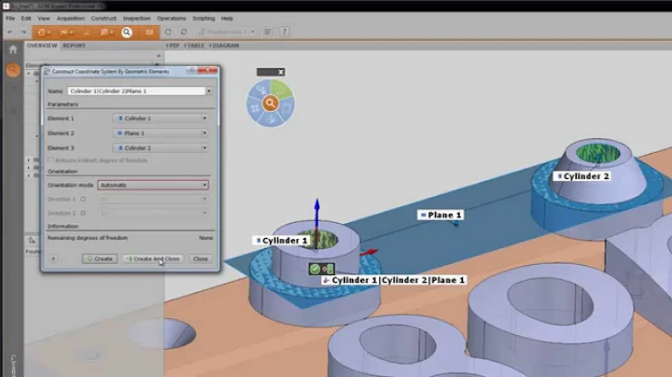Select the Cylinder 2 label in 3D view
The height and width of the screenshot is (377, 672).
[x=581, y=176]
